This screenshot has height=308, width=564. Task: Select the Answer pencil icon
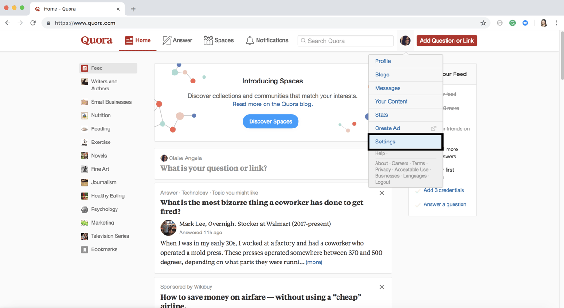pos(166,40)
